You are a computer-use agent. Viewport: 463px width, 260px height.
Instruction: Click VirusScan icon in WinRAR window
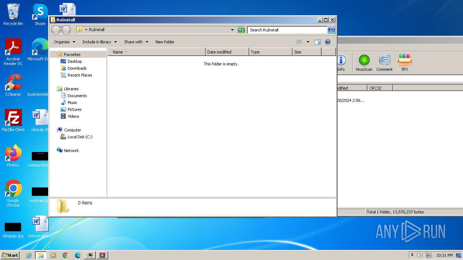364,63
